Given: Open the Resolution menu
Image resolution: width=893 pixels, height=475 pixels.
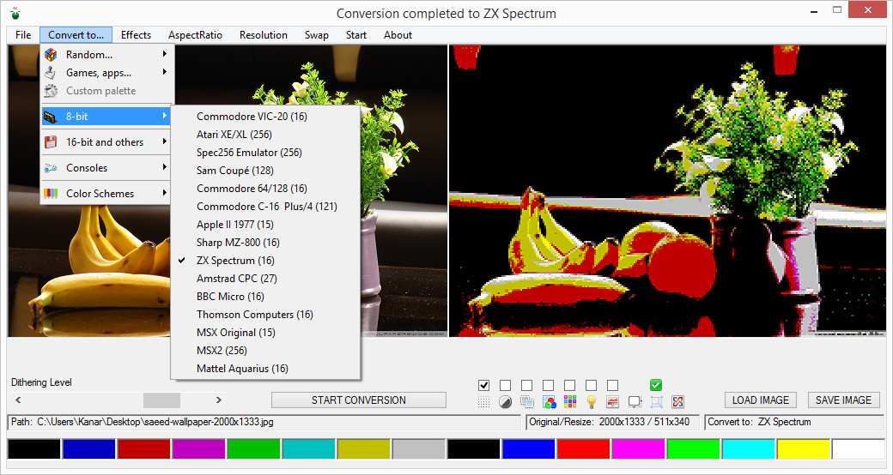Looking at the screenshot, I should click(x=263, y=35).
